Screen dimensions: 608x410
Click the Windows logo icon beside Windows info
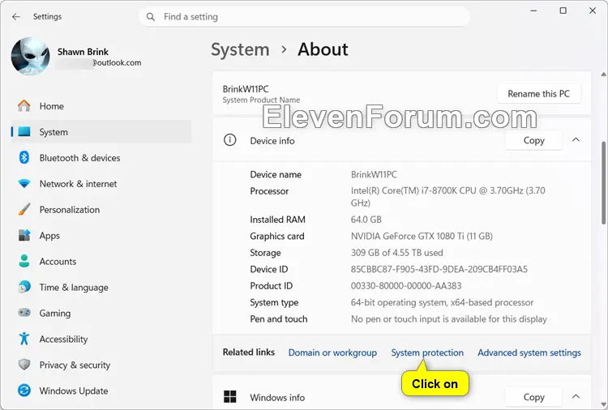[x=230, y=396]
